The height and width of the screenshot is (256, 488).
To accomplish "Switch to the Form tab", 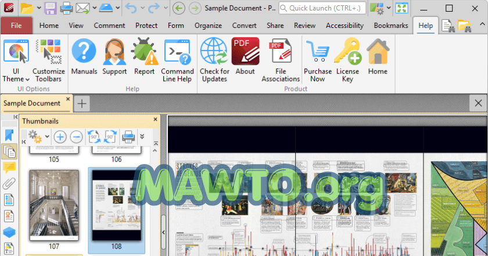I will coord(176,26).
